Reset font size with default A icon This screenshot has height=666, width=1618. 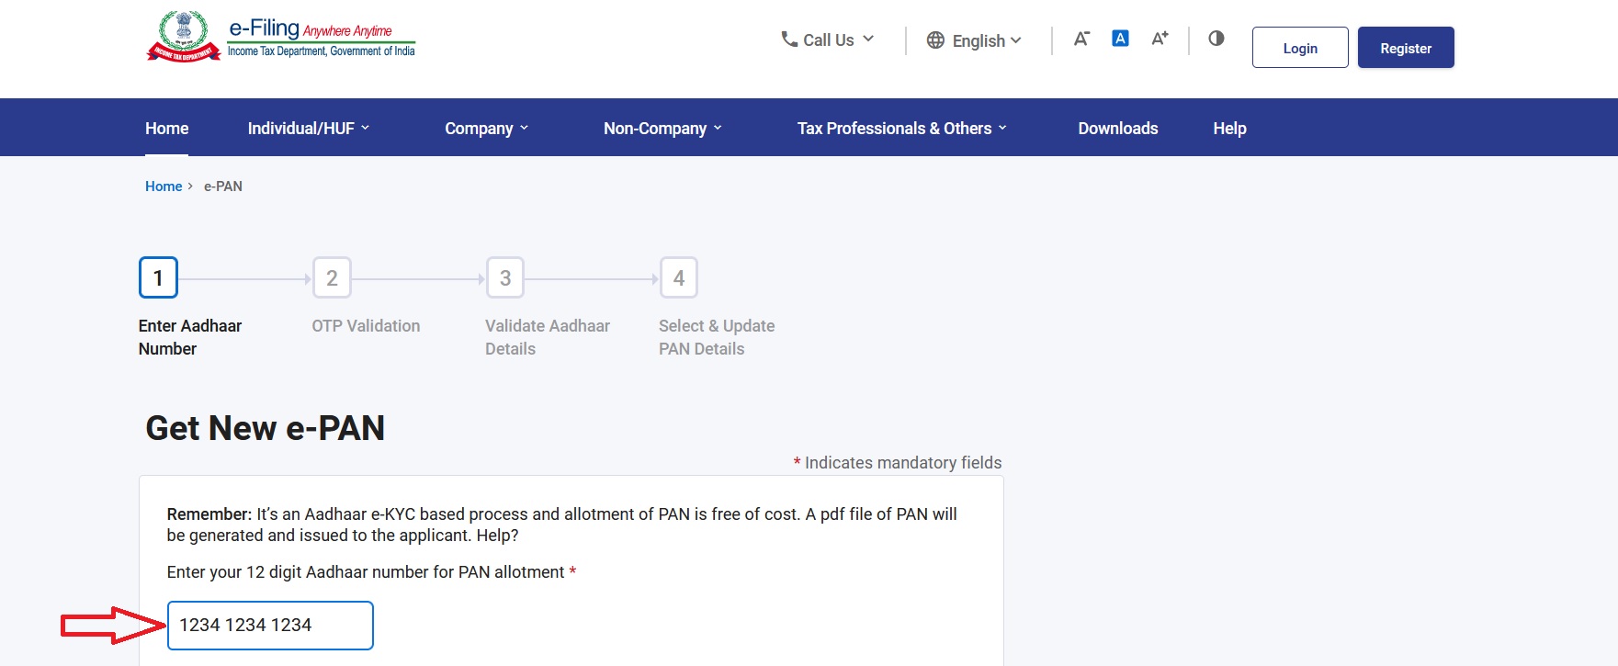(1120, 39)
